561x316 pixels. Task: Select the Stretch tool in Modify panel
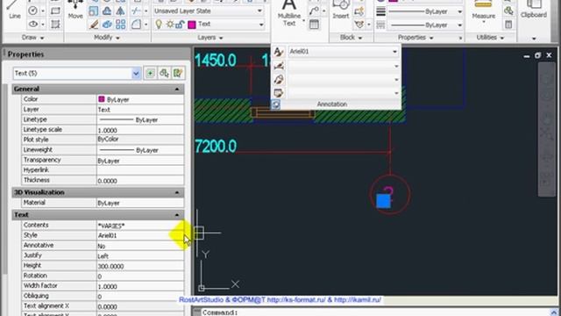pos(107,11)
